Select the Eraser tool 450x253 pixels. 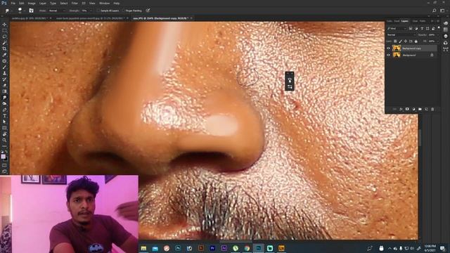click(4, 85)
